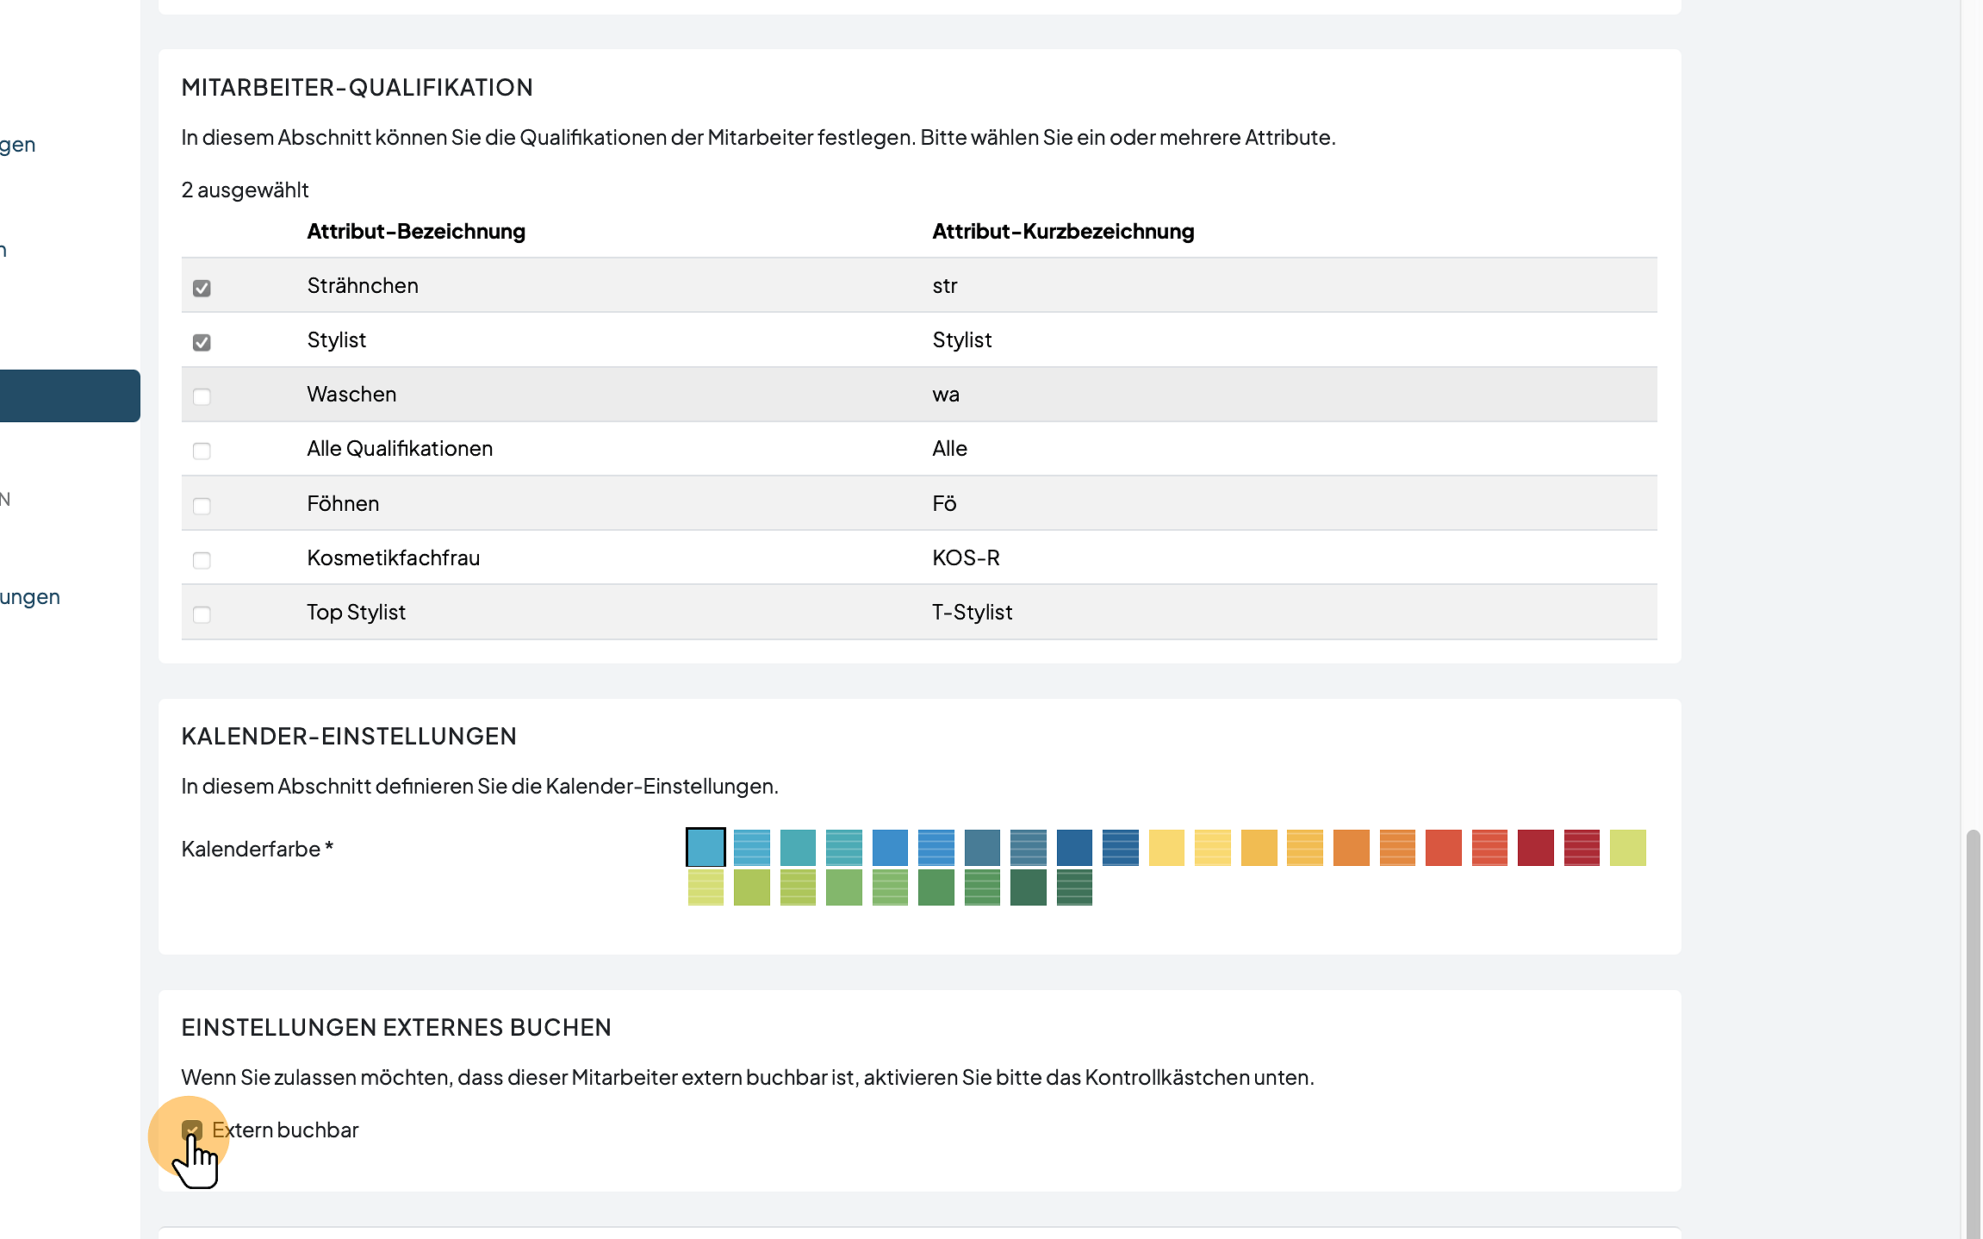
Task: Select the striped tomato-red calendar color
Action: pyautogui.click(x=1489, y=848)
